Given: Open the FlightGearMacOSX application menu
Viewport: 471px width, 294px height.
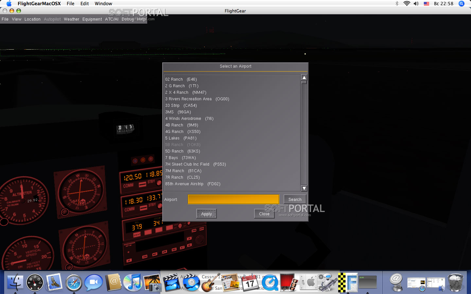Looking at the screenshot, I should (39, 4).
